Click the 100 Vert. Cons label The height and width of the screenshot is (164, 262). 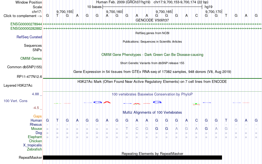tap(15, 101)
